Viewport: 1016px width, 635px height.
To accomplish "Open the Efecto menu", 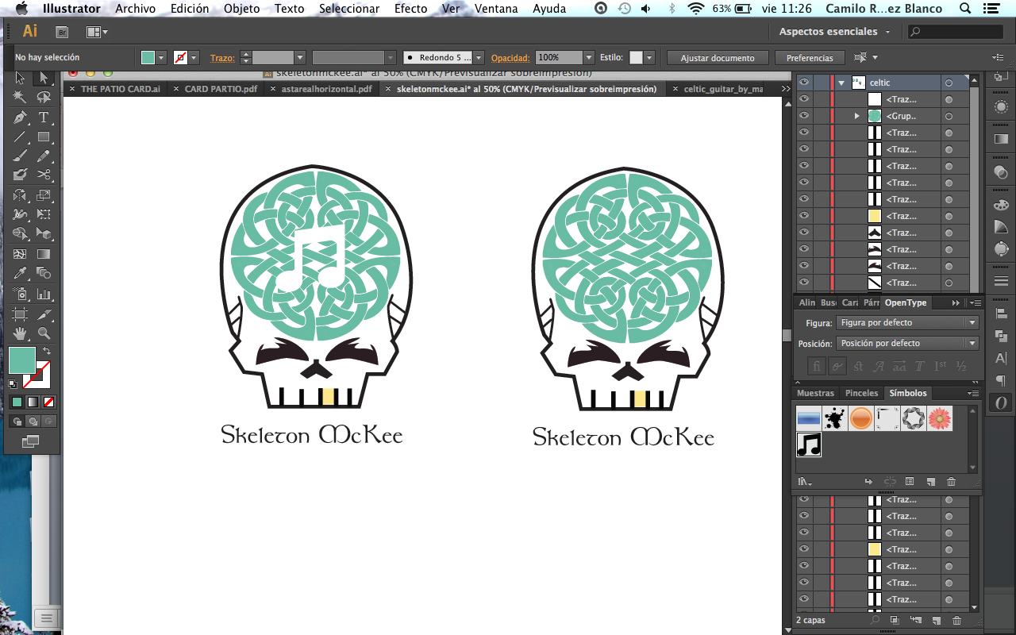I will click(x=410, y=9).
